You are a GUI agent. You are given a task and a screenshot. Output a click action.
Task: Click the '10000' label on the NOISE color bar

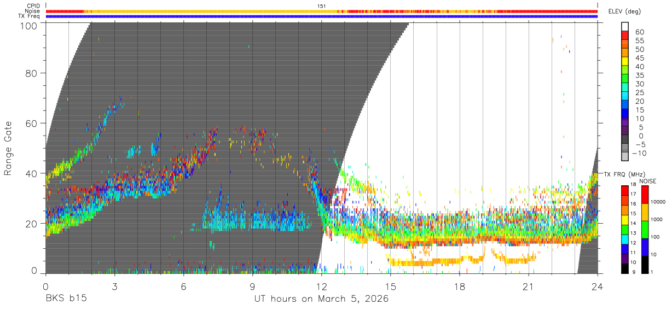pos(659,202)
